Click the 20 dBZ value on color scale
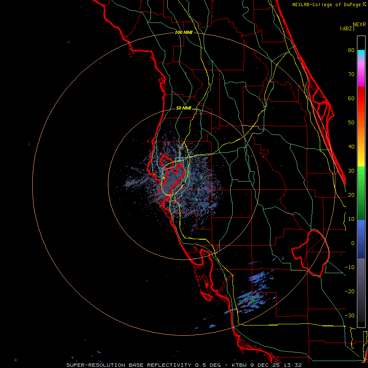Image resolution: width=368 pixels, height=368 pixels. tap(351, 195)
